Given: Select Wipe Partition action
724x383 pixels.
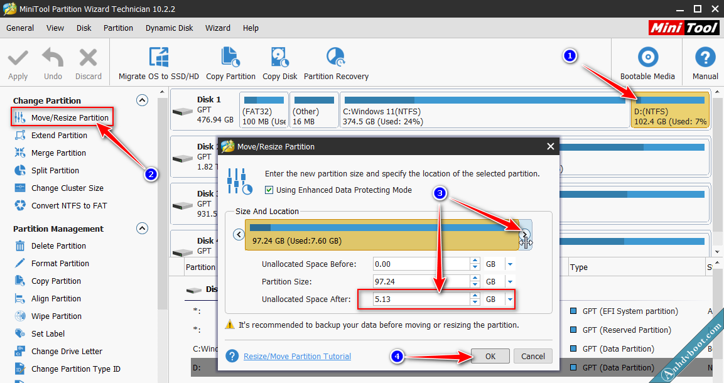Looking at the screenshot, I should [x=48, y=316].
